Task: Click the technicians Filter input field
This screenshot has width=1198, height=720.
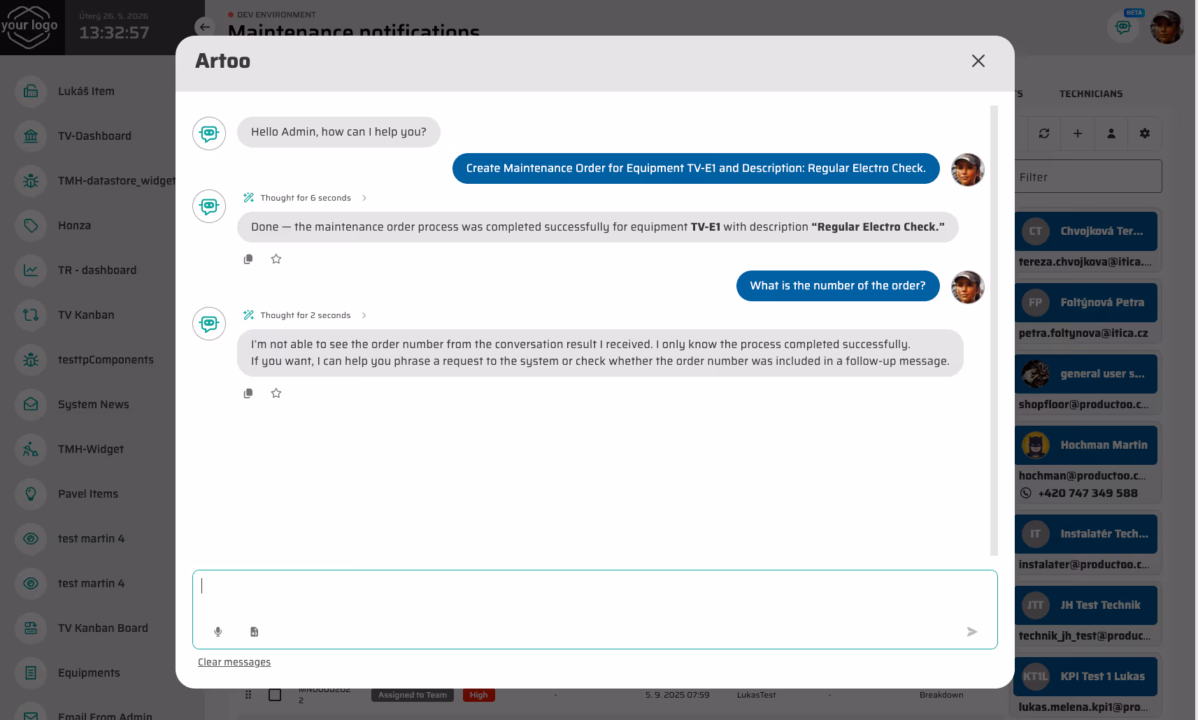Action: [1088, 177]
